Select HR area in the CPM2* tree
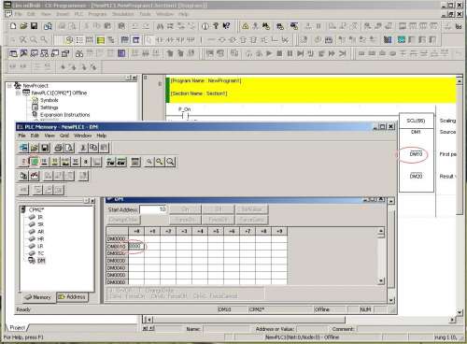 point(40,239)
